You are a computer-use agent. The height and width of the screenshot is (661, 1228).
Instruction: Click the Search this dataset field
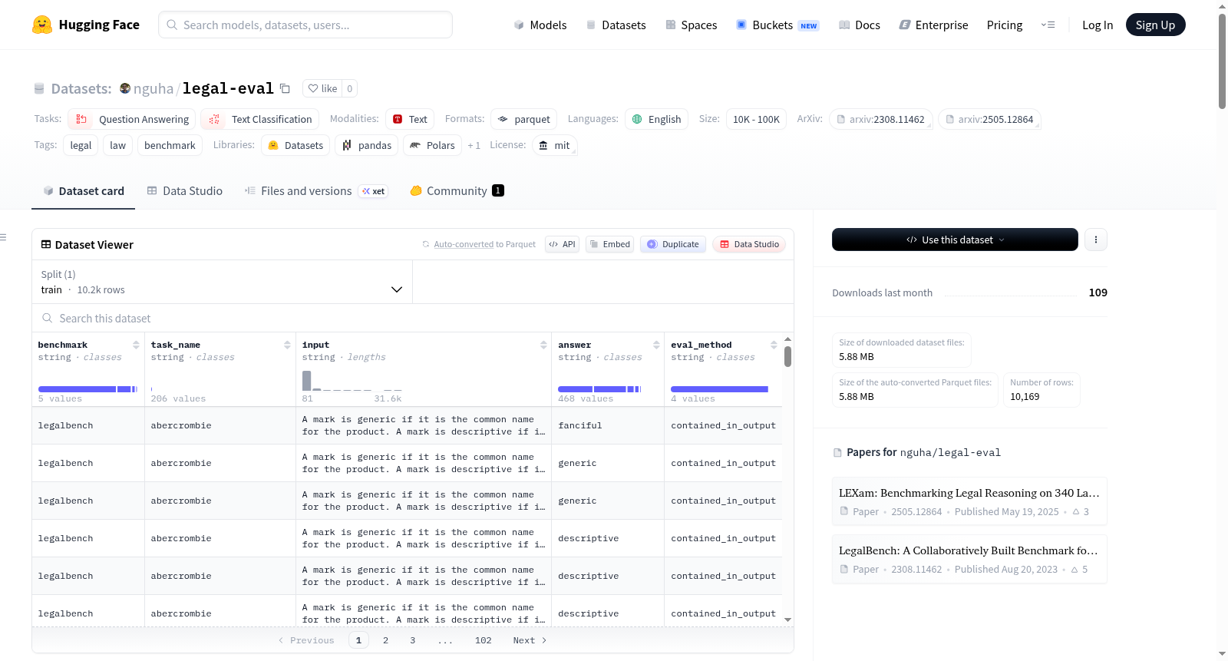pyautogui.click(x=413, y=318)
